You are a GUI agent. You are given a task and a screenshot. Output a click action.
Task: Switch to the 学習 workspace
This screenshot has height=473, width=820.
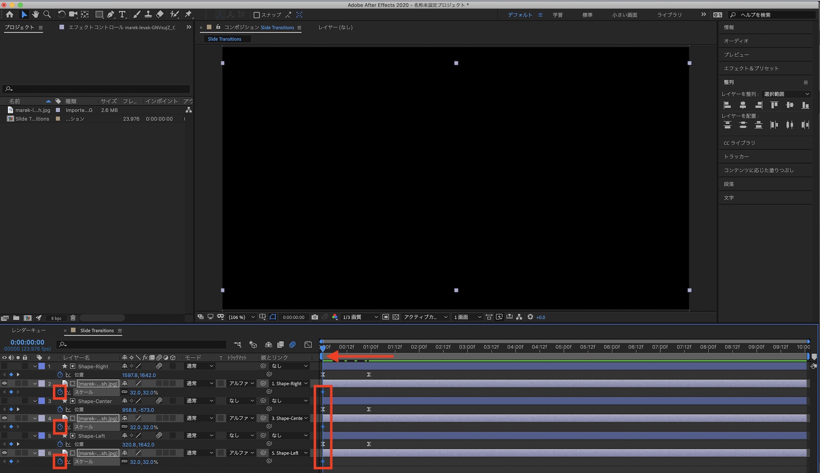point(558,15)
